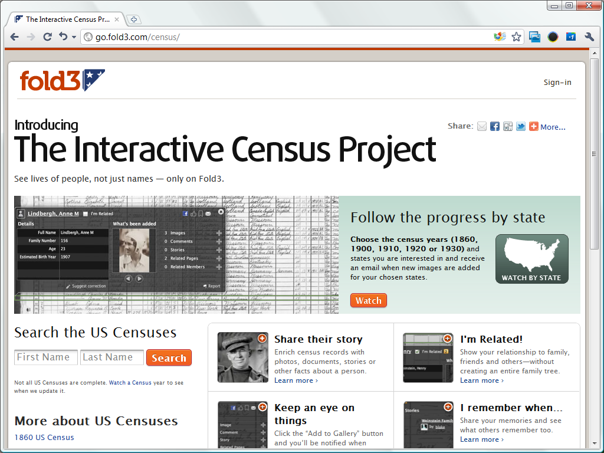Reload the page using refresh icon

pyautogui.click(x=48, y=37)
